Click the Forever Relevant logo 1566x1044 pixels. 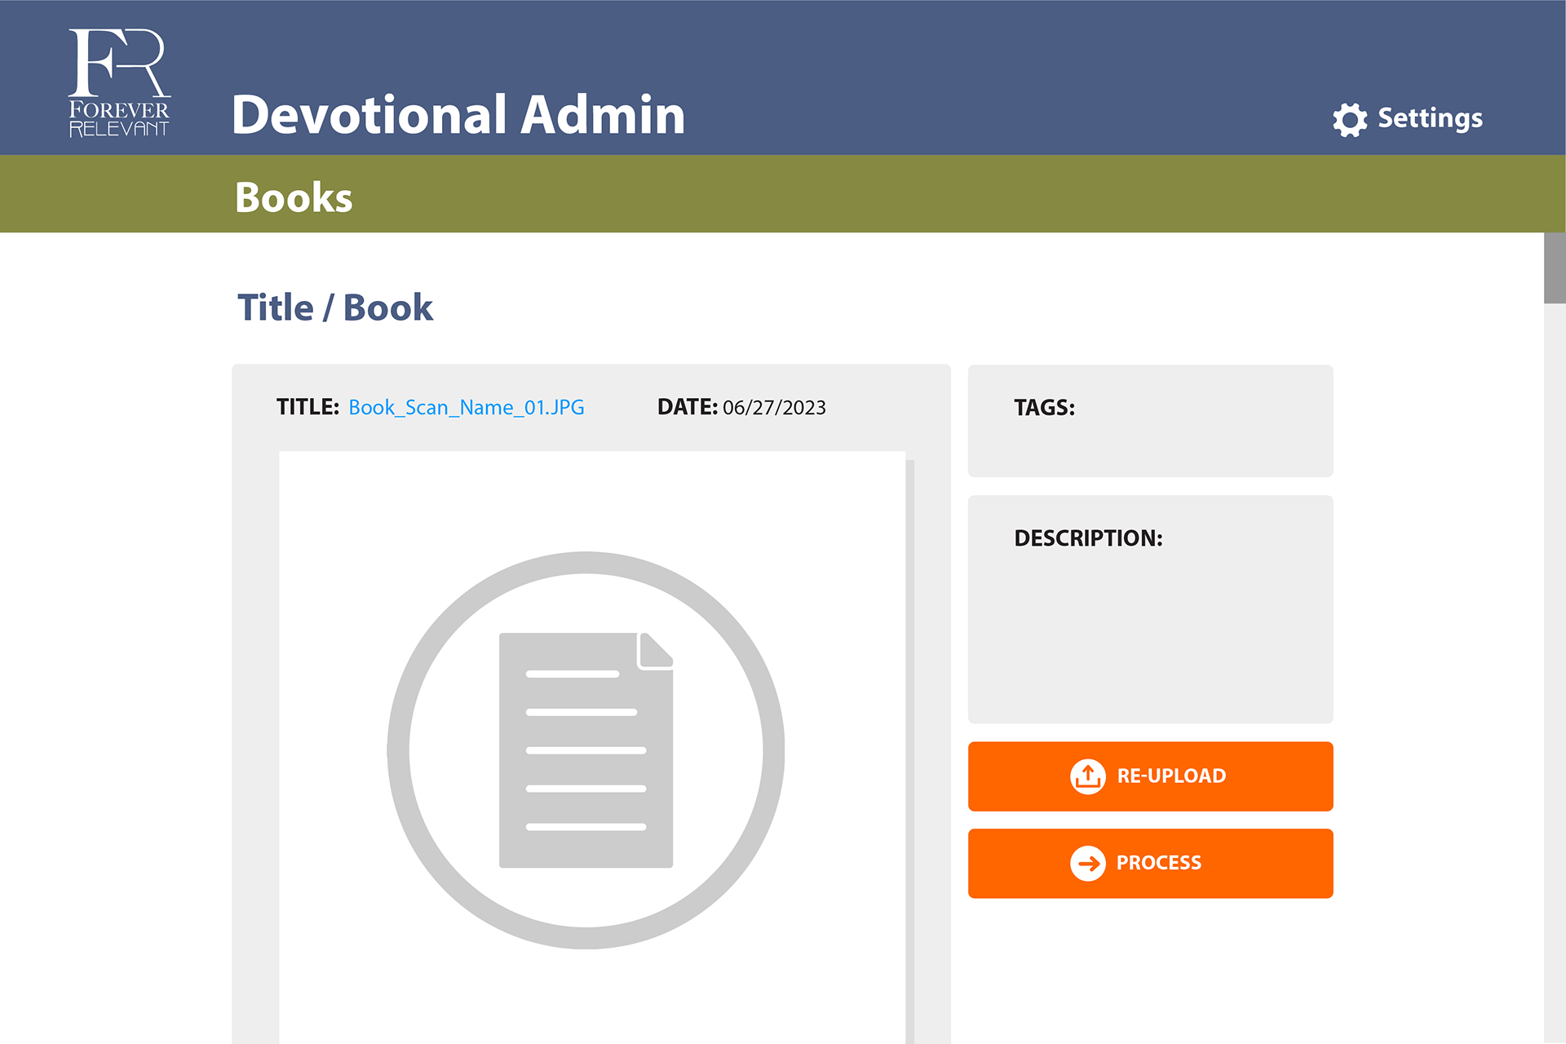tap(119, 82)
